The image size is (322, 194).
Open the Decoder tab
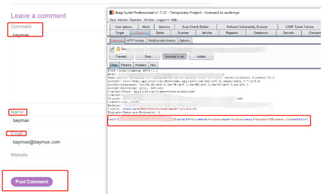coord(289,33)
